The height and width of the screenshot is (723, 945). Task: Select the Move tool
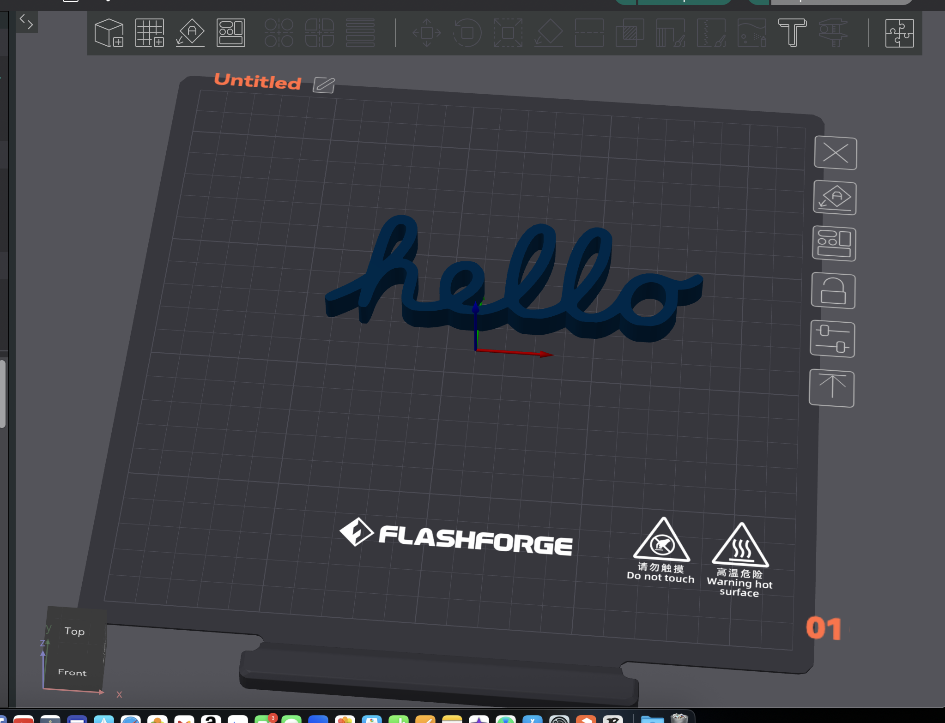(x=427, y=33)
